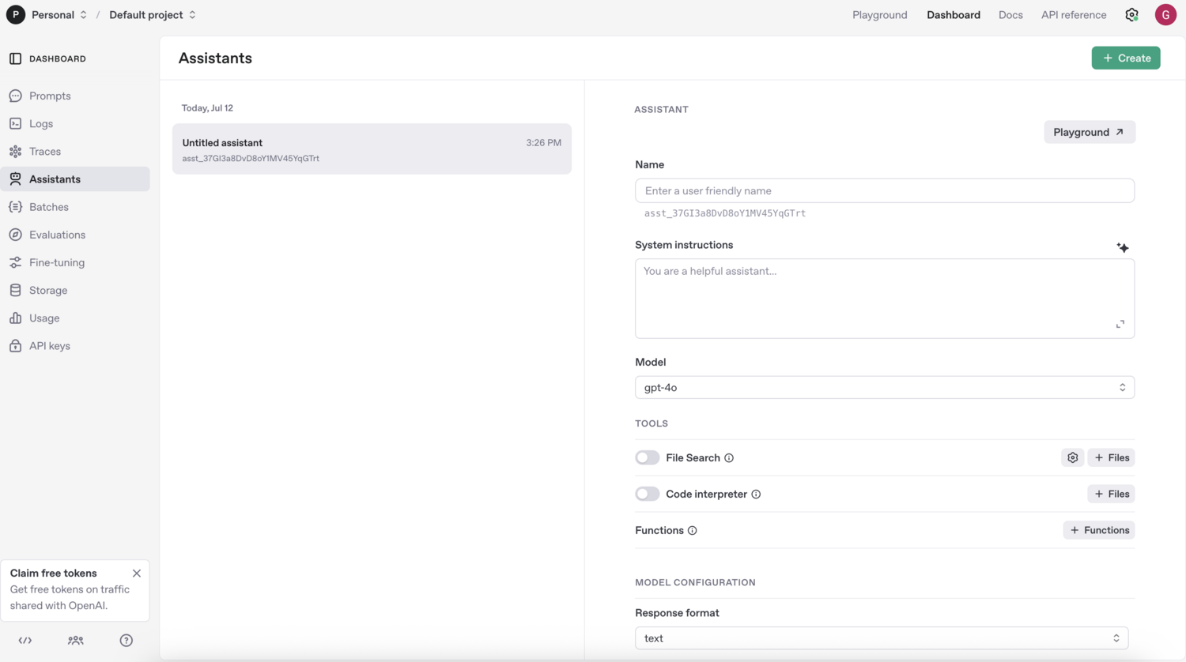1186x662 pixels.
Task: Create a new assistant
Action: pyautogui.click(x=1126, y=58)
